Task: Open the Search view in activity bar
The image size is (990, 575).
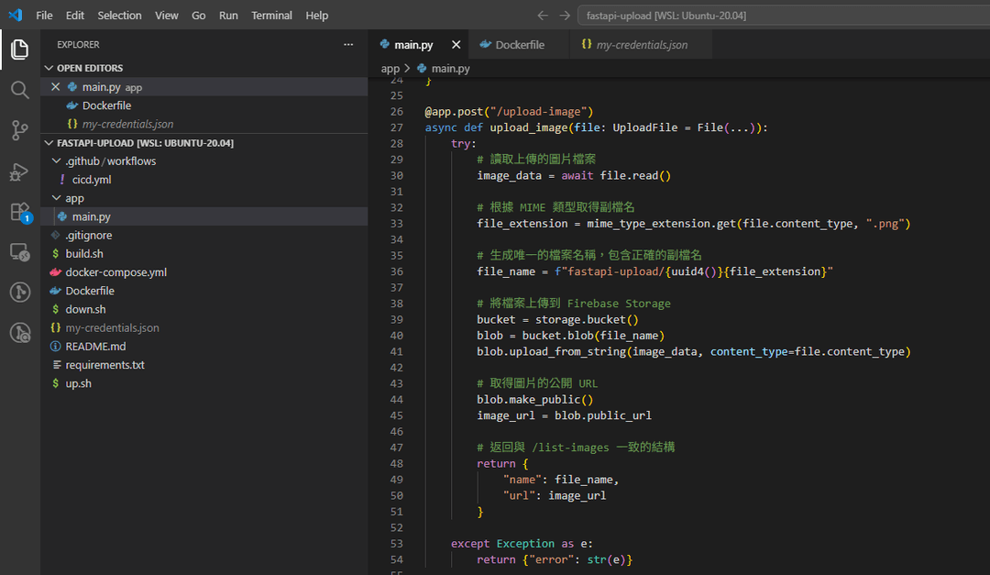Action: pos(19,90)
